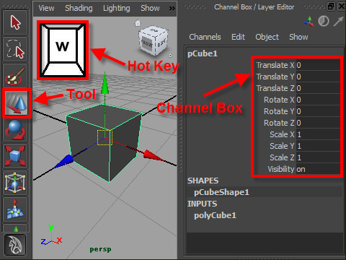Click the Translate X value field
Viewport: 346px width, 260px height.
tap(318, 65)
